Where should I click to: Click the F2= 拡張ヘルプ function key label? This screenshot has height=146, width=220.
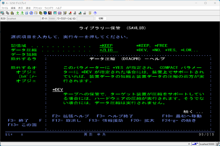pos(71,116)
